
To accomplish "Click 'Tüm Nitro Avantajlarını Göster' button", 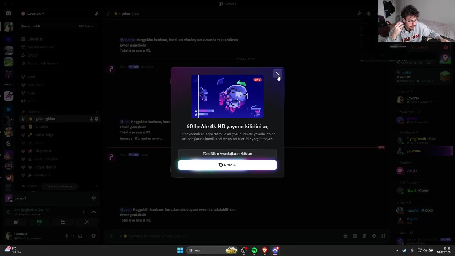I will click(227, 154).
